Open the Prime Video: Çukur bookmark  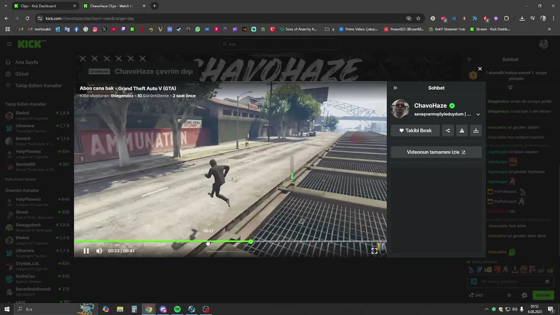[358, 29]
